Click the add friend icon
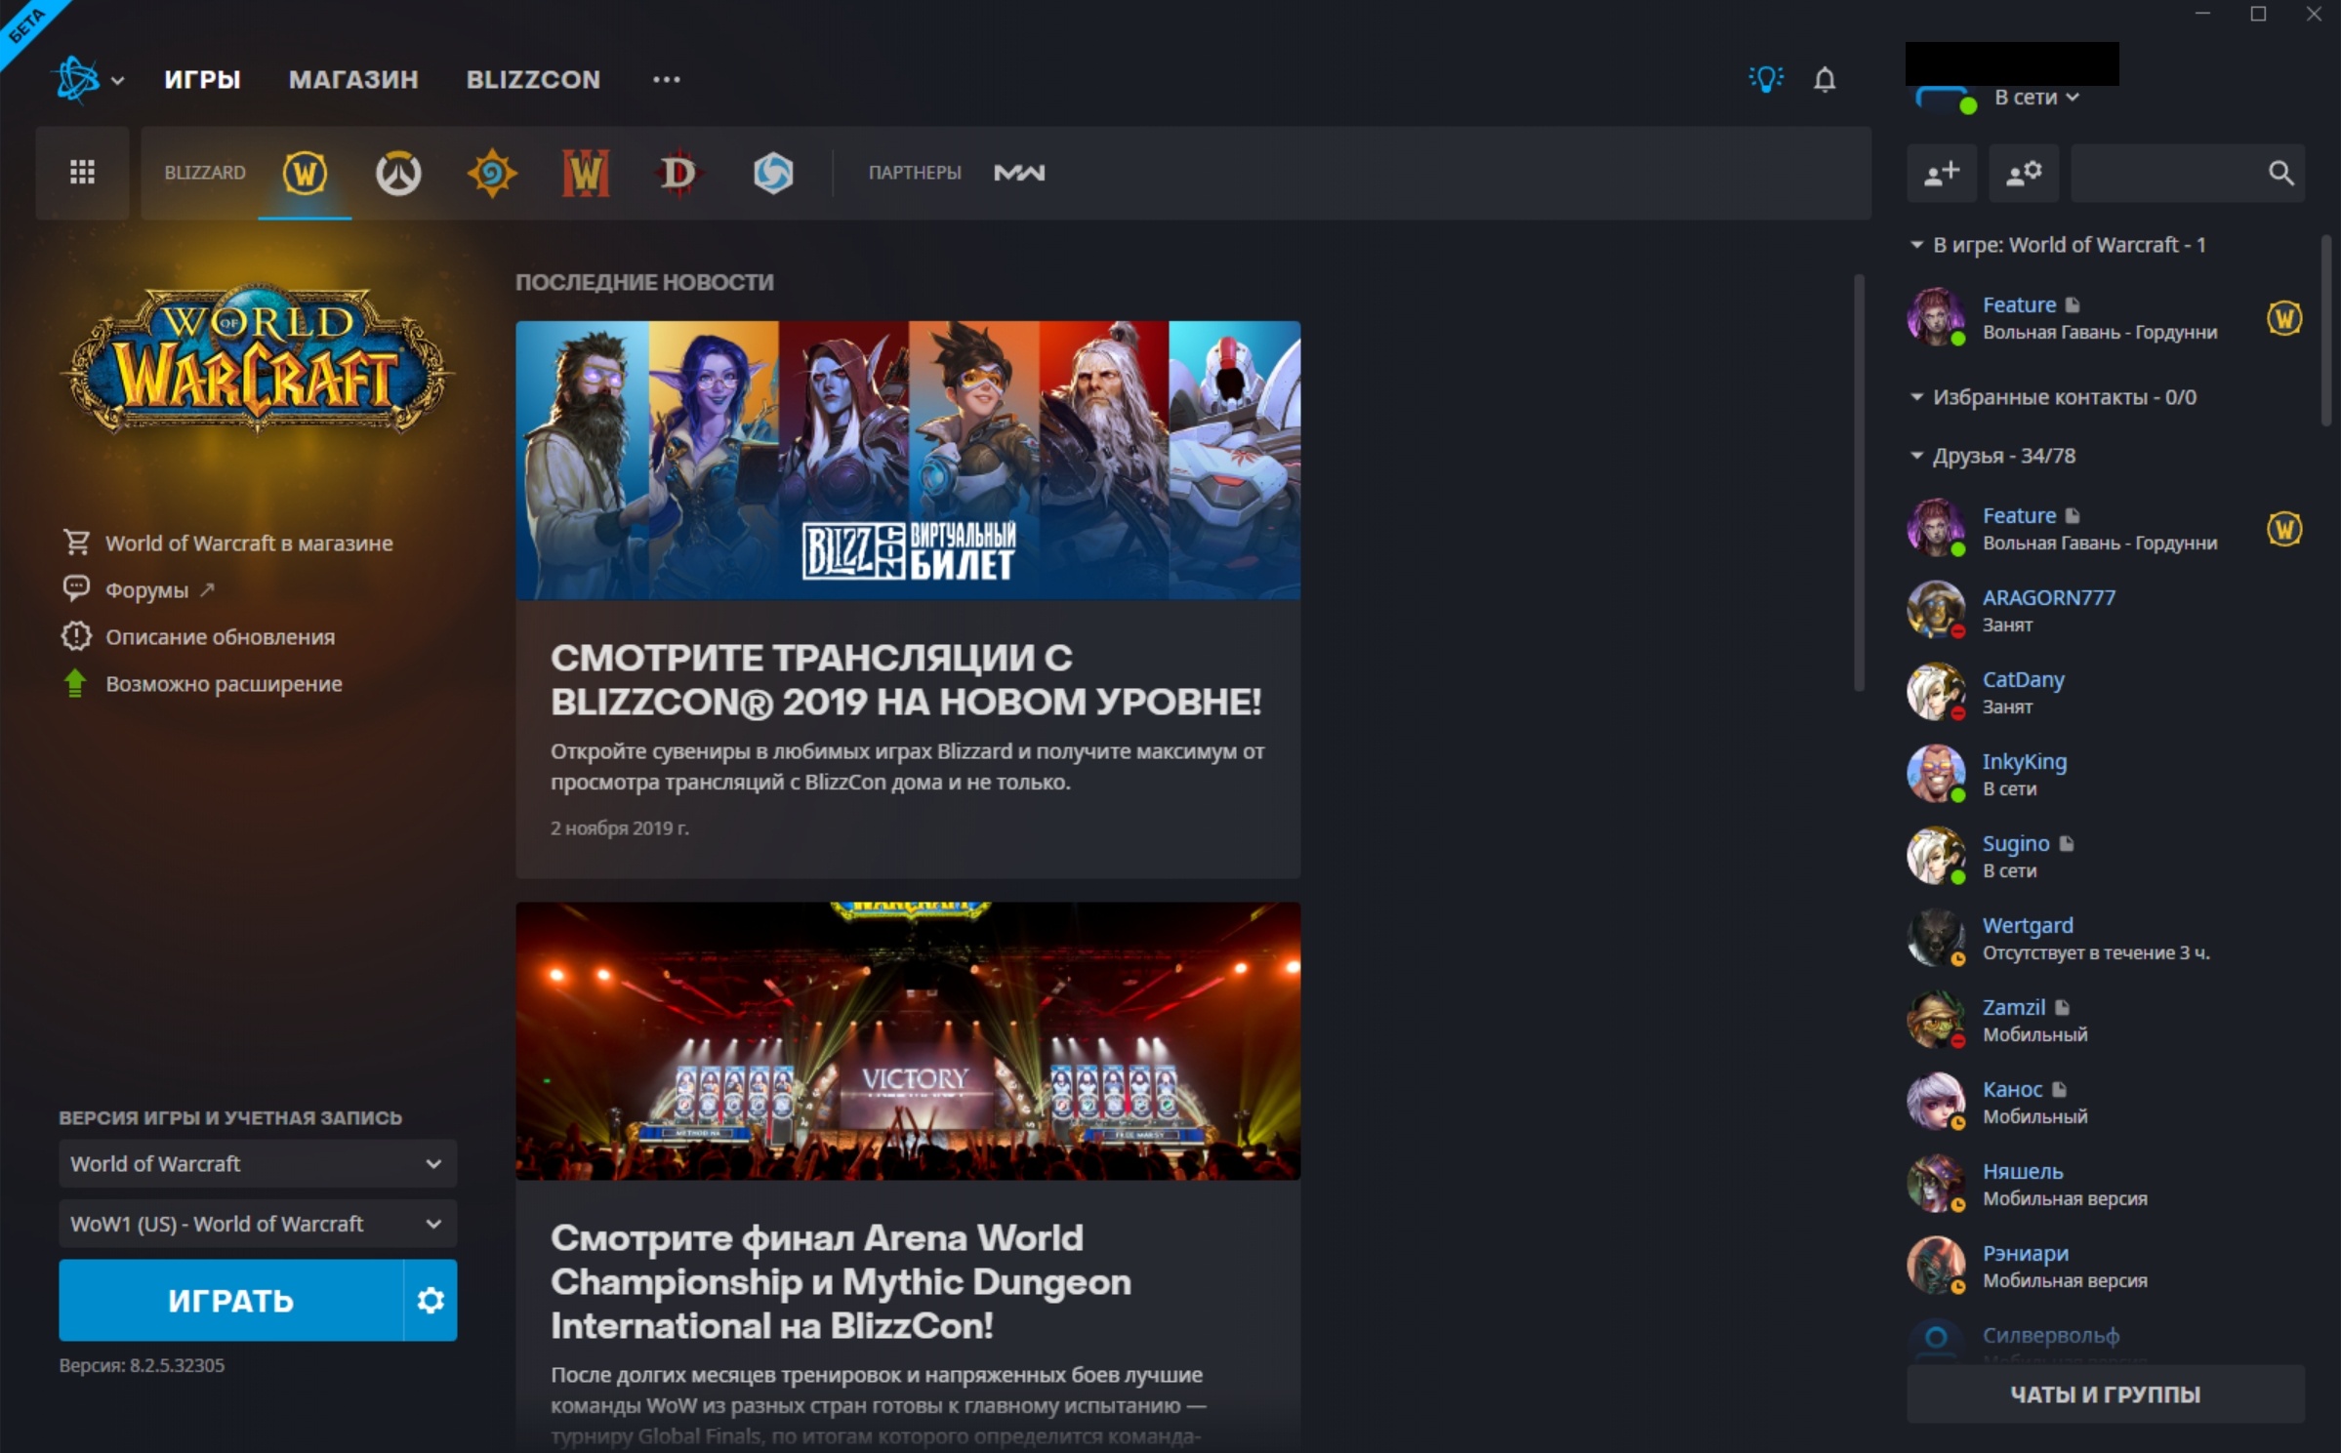This screenshot has height=1453, width=2341. click(x=1942, y=174)
